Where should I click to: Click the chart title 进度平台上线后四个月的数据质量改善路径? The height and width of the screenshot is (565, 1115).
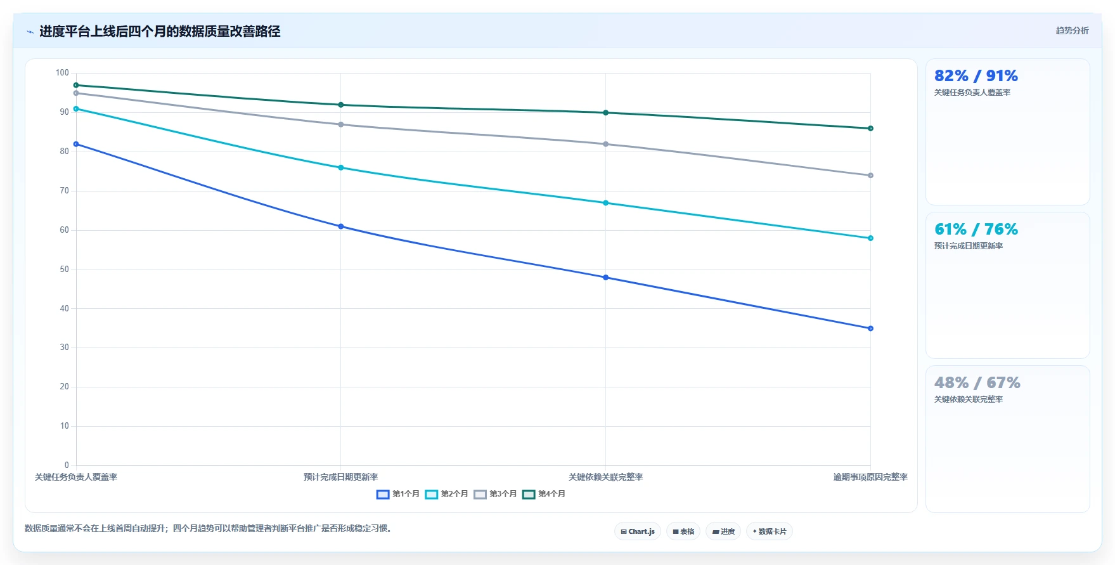click(160, 31)
